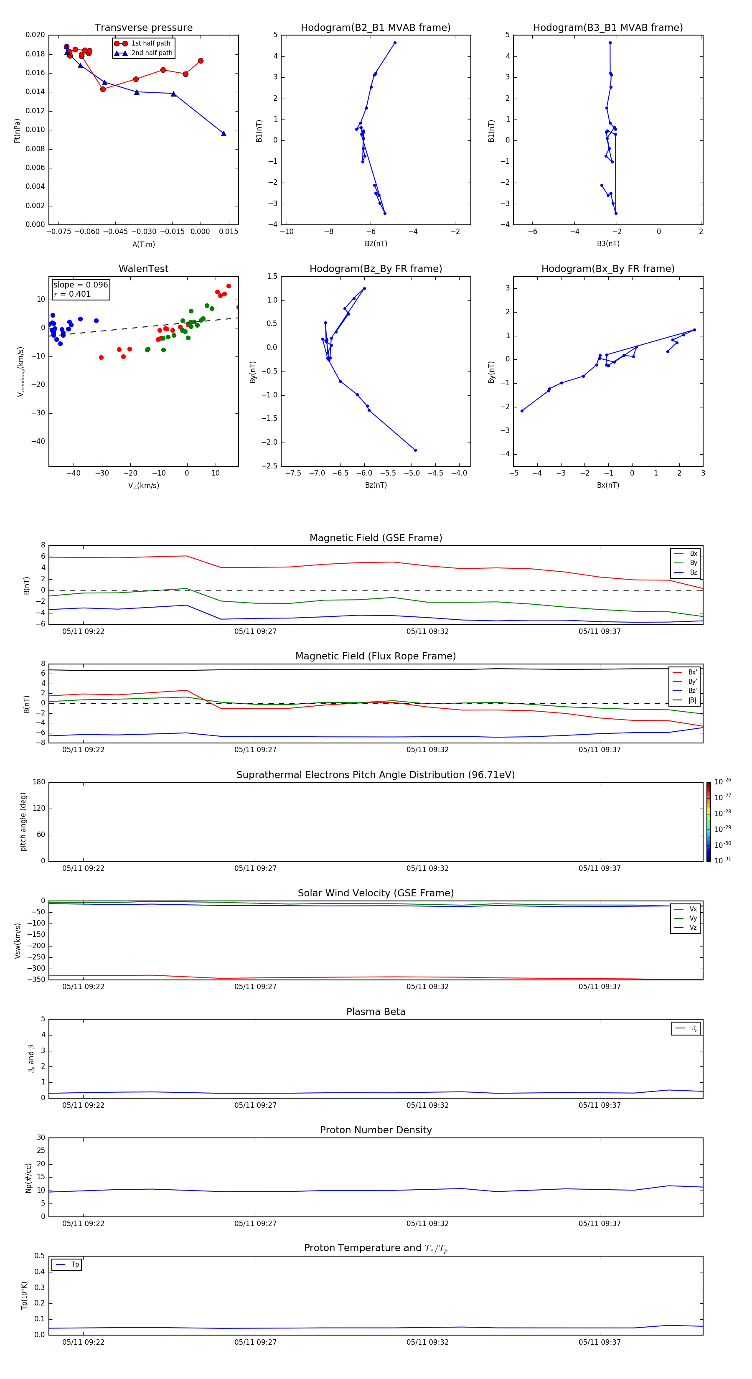
Task: Click '05/11 09:27' tick under the GSE plot
Action: 255,632
